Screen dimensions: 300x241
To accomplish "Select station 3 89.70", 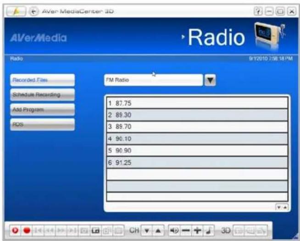I will (x=197, y=127).
